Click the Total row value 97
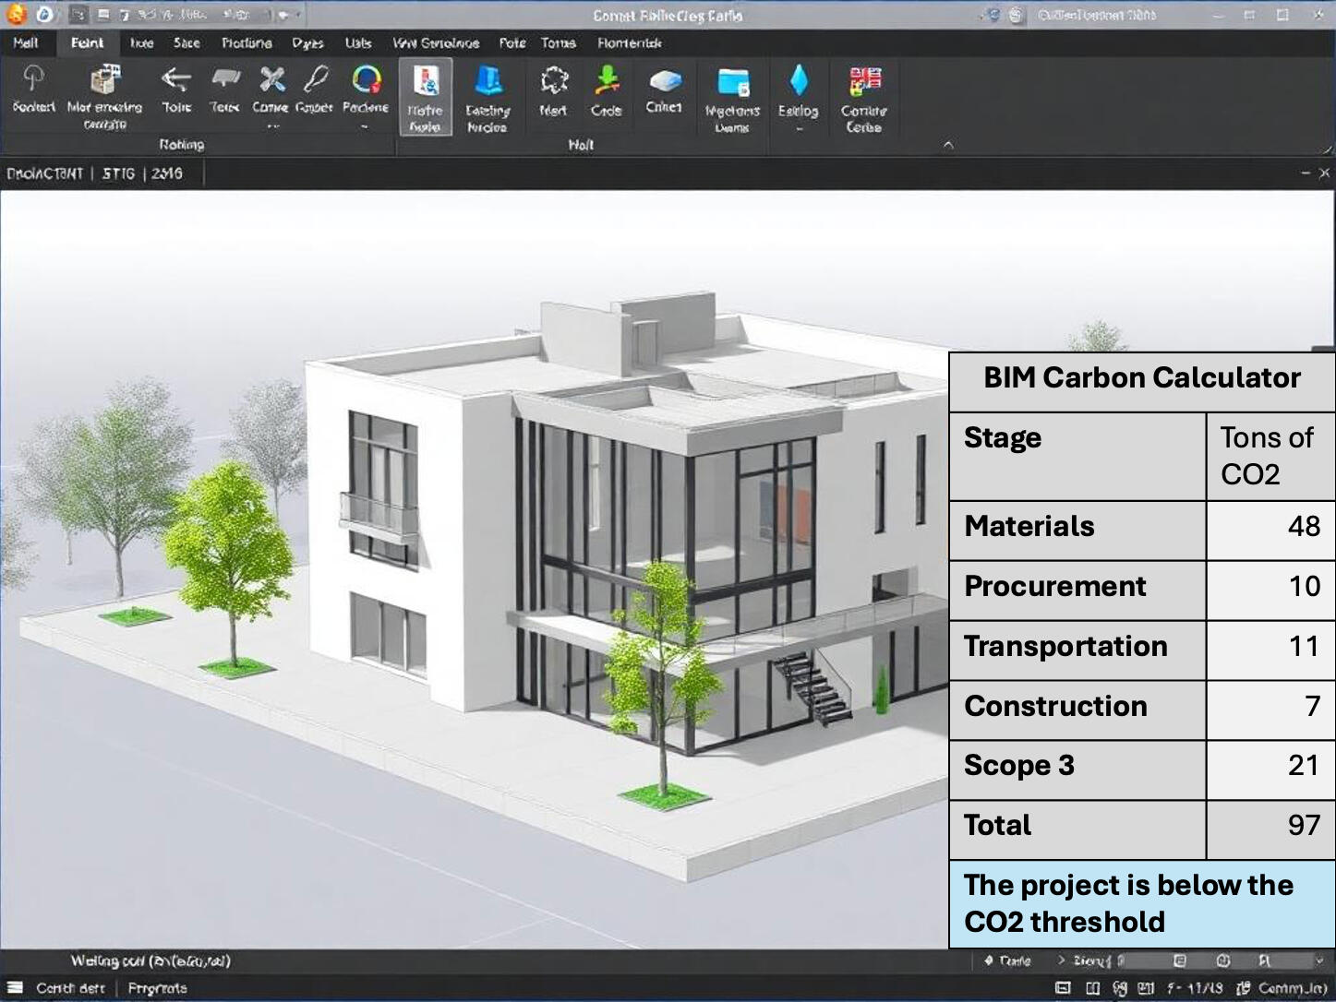The width and height of the screenshot is (1336, 1002). [x=1303, y=825]
